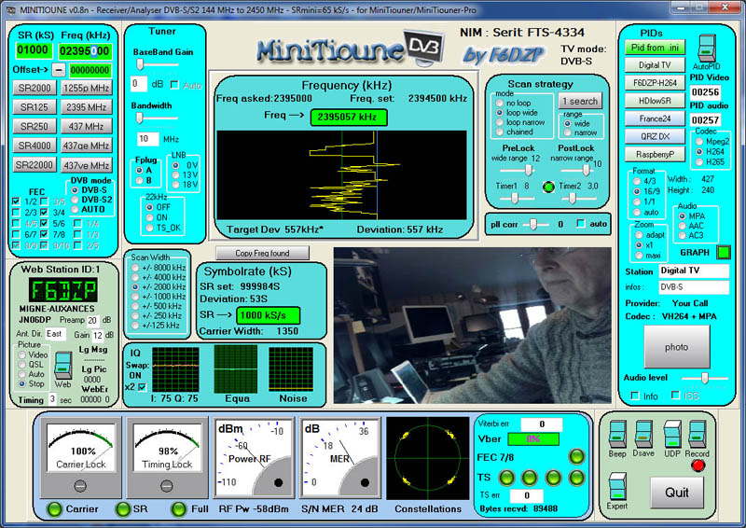The width and height of the screenshot is (746, 528).
Task: Click the IQ graph display
Action: coord(175,369)
